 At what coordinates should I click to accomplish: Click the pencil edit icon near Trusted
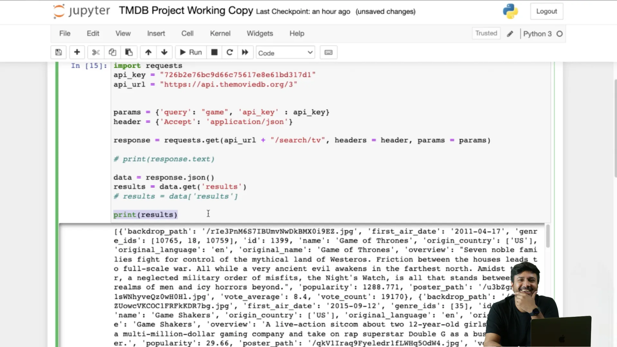click(x=510, y=34)
